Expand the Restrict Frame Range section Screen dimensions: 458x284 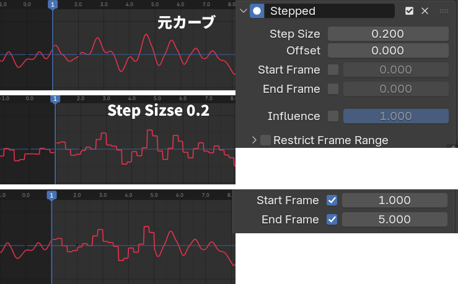pyautogui.click(x=254, y=140)
